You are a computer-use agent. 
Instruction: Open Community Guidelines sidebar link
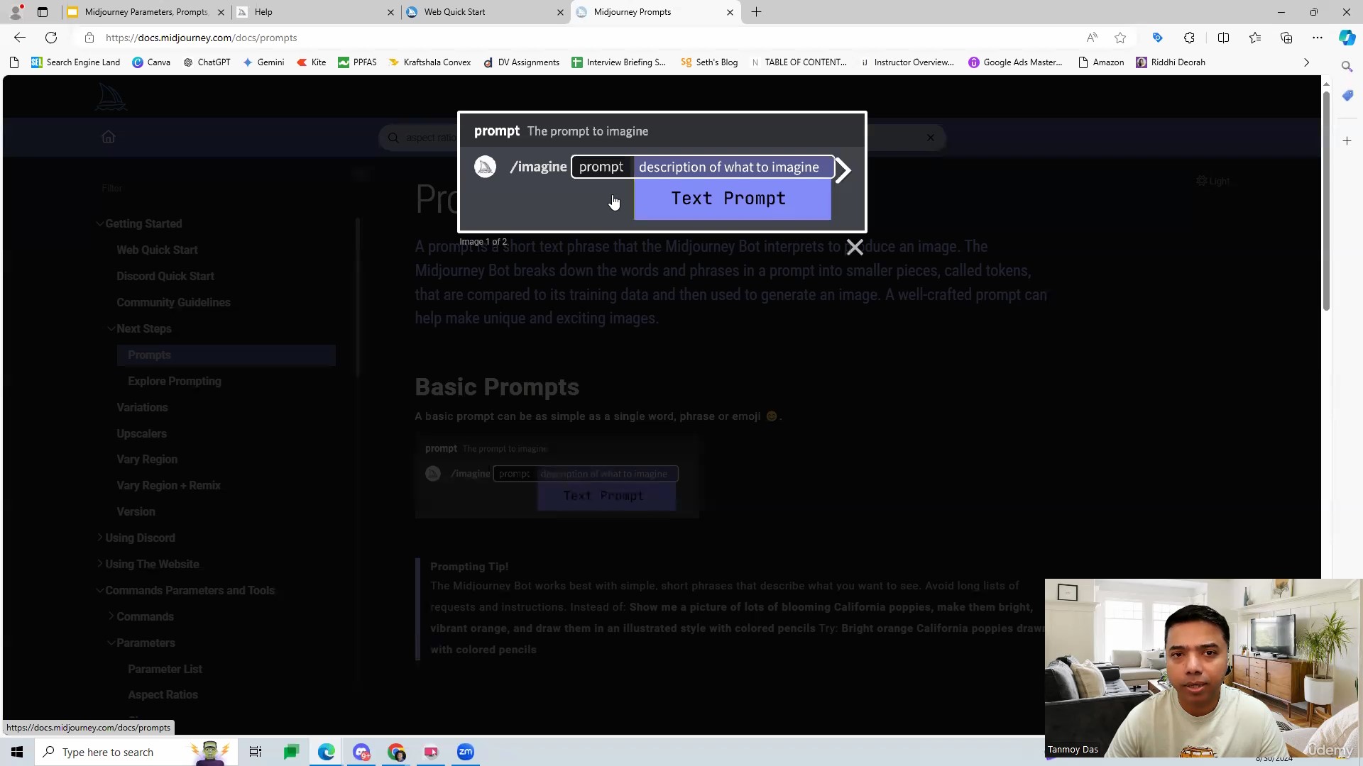tap(173, 302)
